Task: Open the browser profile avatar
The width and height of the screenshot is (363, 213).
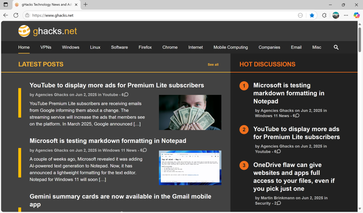Action: click(x=336, y=15)
